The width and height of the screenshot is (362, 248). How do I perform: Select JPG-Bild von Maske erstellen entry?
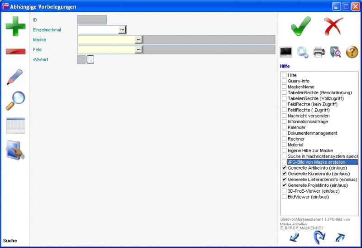click(316, 162)
